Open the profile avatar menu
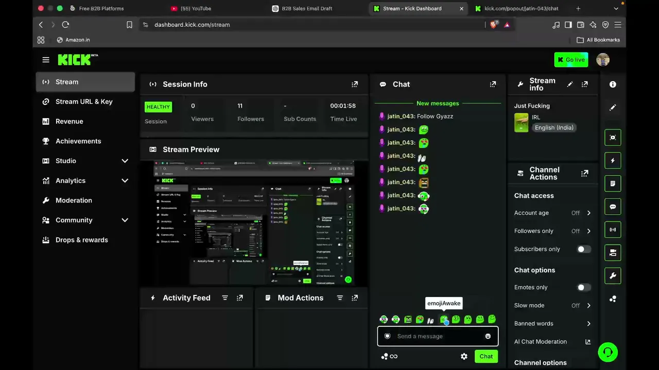 (603, 60)
